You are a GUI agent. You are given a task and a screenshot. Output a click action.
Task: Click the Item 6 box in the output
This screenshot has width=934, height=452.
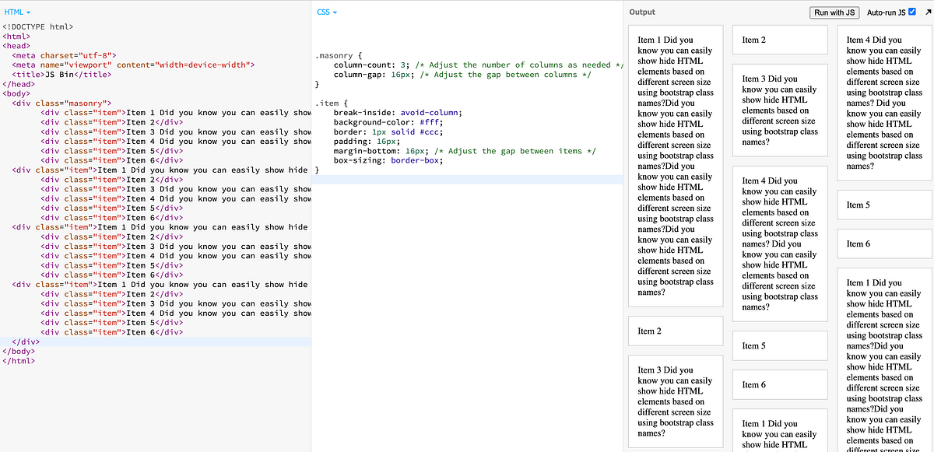pos(883,244)
